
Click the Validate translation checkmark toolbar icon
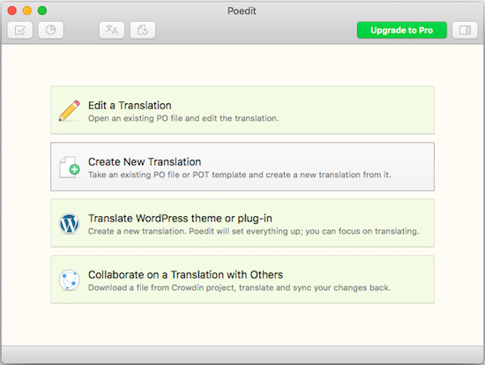pyautogui.click(x=20, y=30)
